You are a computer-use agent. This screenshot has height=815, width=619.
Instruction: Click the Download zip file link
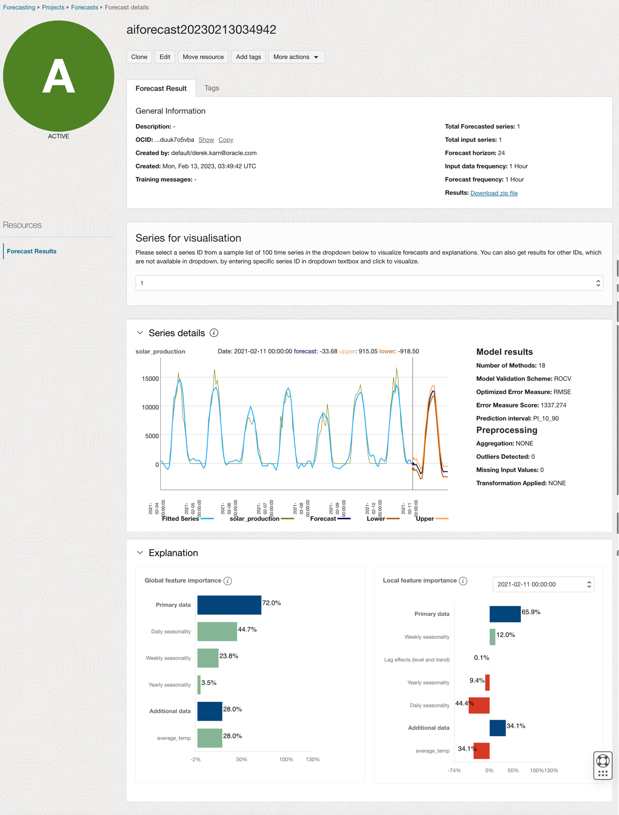point(494,193)
